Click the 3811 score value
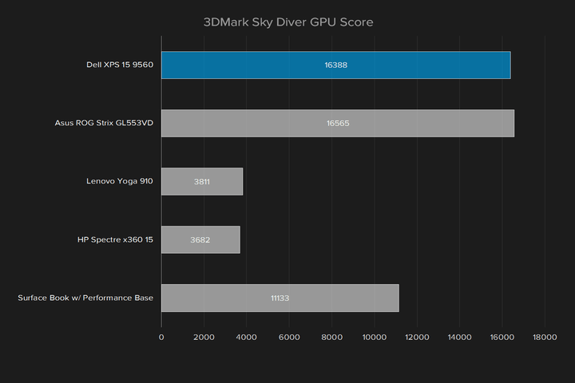This screenshot has height=383, width=575. 202,182
